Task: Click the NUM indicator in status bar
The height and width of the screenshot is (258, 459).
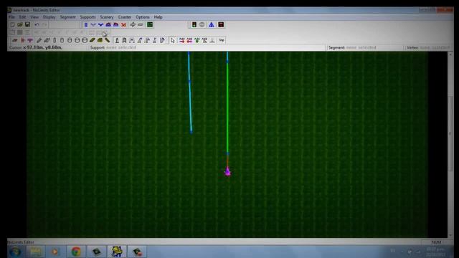Action: [436, 242]
